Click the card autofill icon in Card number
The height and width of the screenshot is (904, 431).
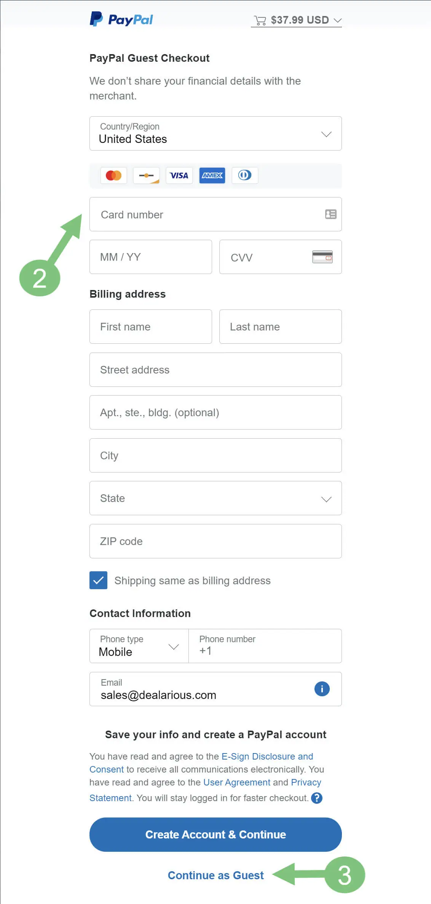pyautogui.click(x=330, y=214)
